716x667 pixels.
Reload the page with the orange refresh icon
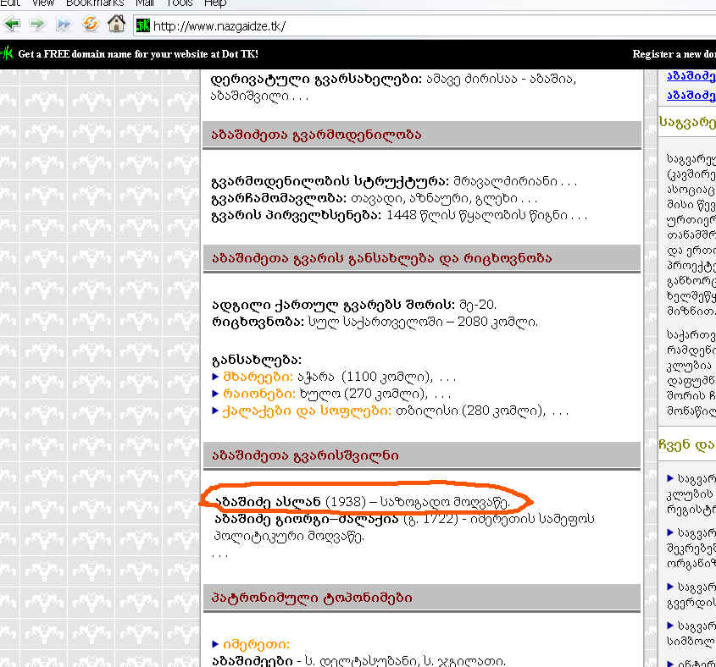pos(90,25)
